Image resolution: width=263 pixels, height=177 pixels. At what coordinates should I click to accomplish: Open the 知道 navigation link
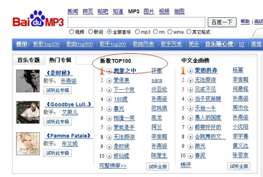118,11
